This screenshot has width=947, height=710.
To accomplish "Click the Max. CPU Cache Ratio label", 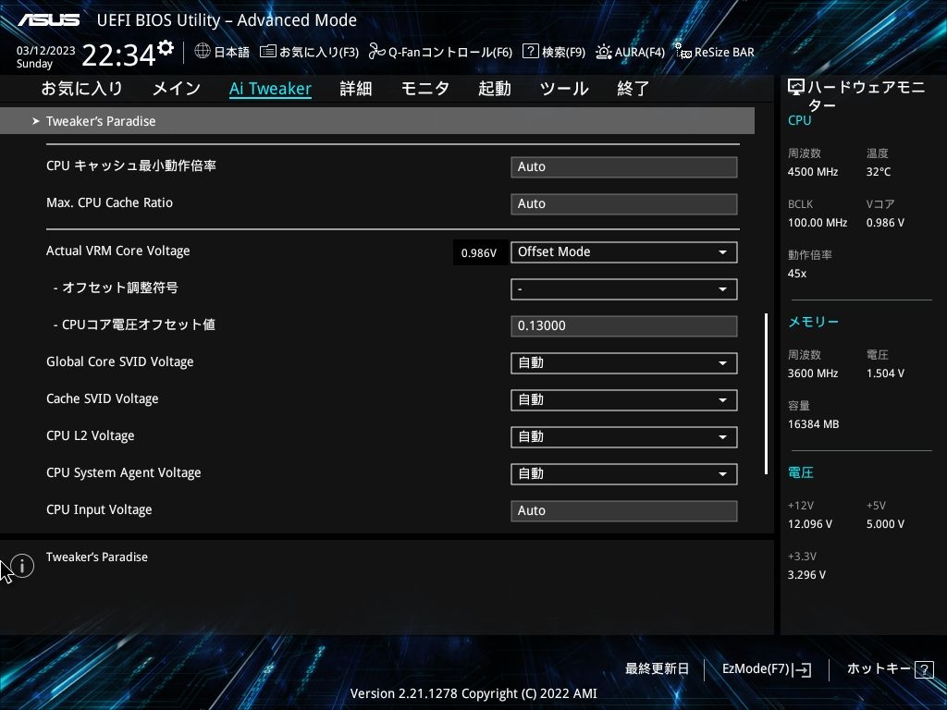I will pyautogui.click(x=109, y=202).
